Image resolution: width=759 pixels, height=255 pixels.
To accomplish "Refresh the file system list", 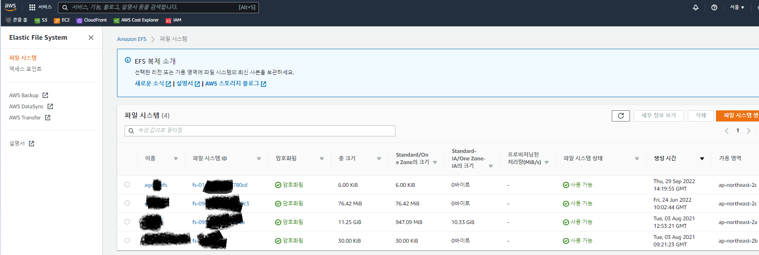I will tap(621, 116).
